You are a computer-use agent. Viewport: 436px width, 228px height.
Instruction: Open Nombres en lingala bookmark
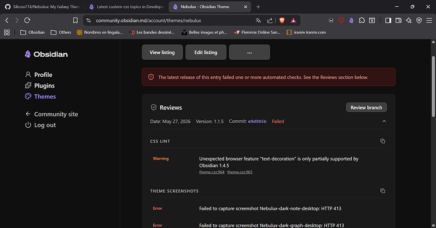[x=100, y=32]
